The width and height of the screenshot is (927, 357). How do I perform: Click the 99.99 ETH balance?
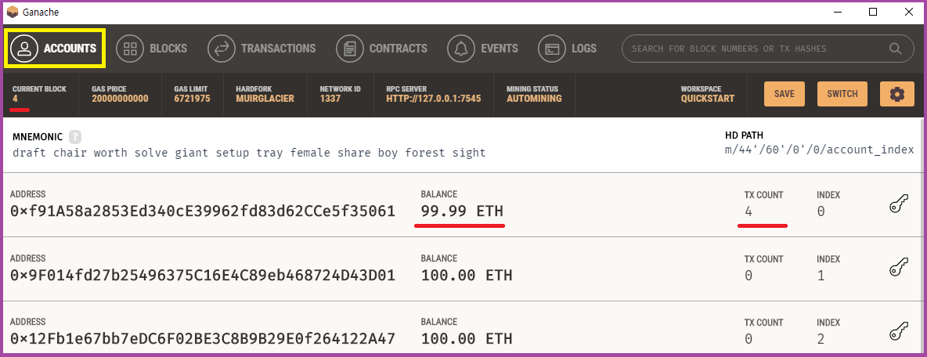click(x=462, y=211)
